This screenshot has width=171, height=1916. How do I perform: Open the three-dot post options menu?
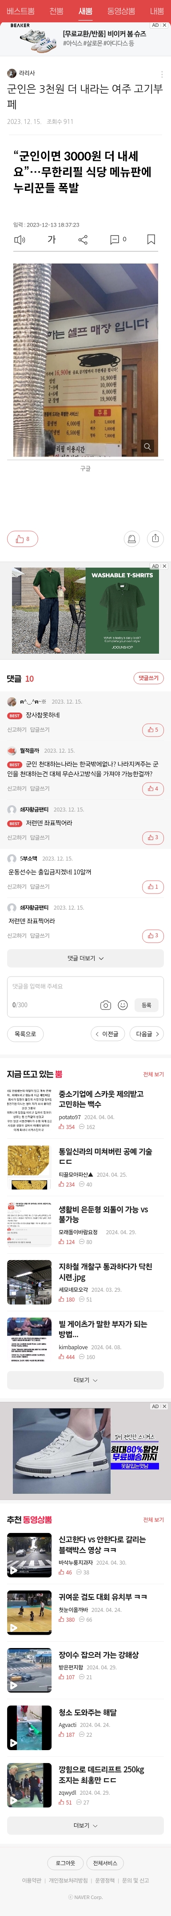tap(161, 74)
